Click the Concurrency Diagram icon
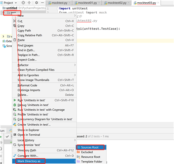174x164 pixels. (x=14, y=119)
